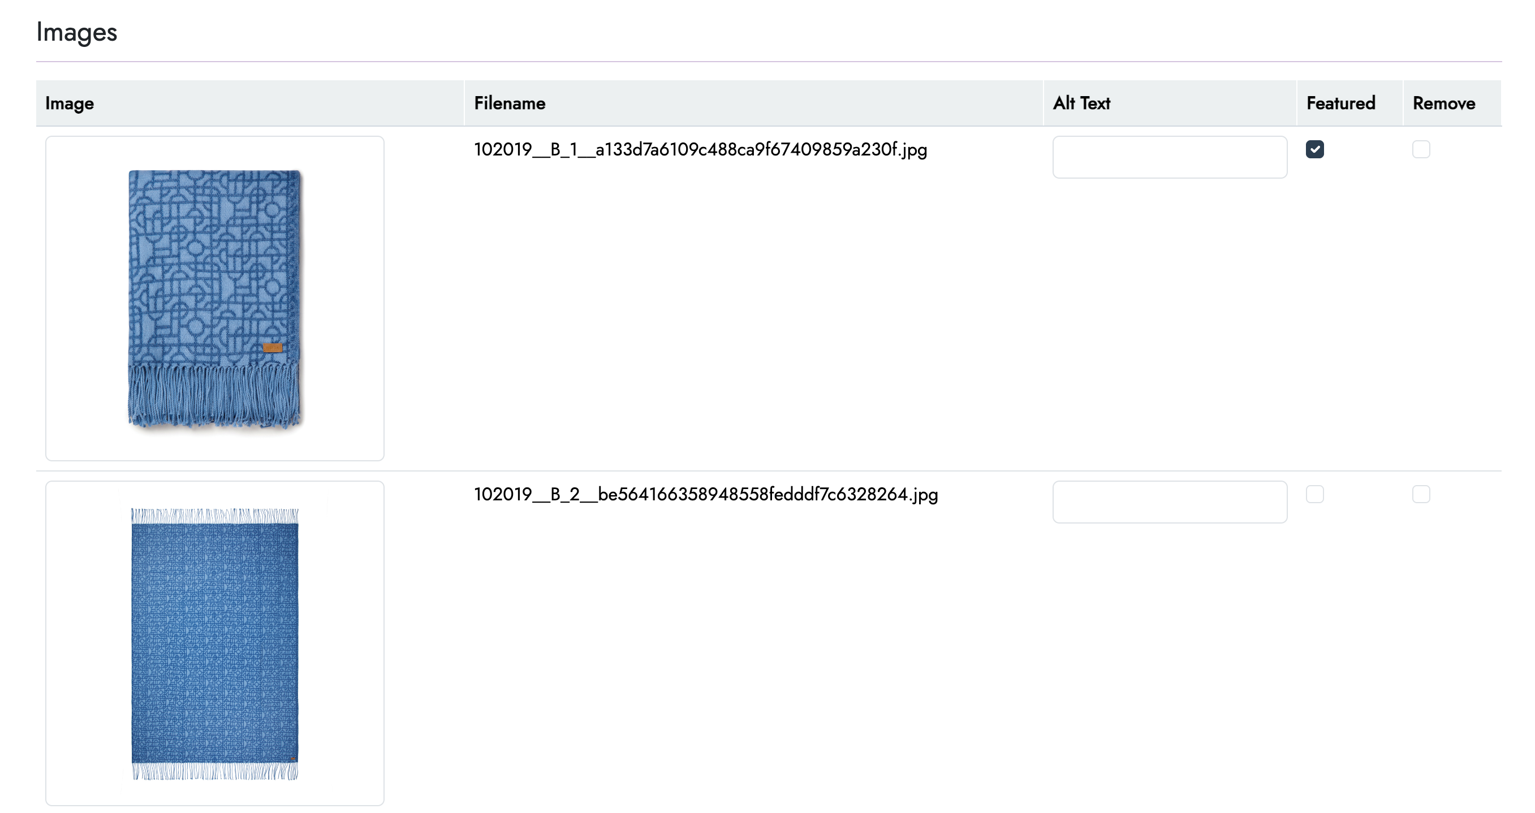Click the Featured column header
The image size is (1535, 813).
[1340, 103]
